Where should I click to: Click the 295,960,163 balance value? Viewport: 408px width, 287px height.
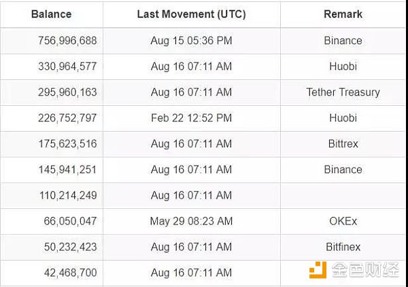click(x=67, y=92)
